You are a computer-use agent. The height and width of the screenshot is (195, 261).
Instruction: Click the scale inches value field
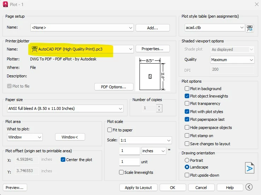pyautogui.click(x=130, y=151)
